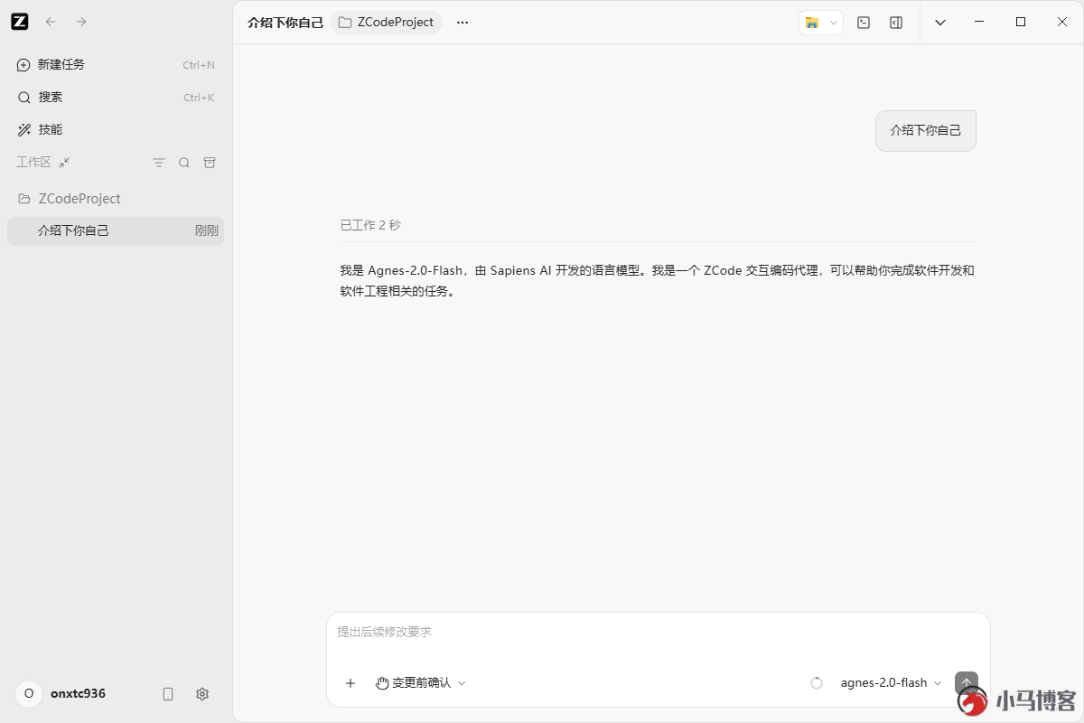Focus the 提出后续修改要求 input box

(658, 632)
